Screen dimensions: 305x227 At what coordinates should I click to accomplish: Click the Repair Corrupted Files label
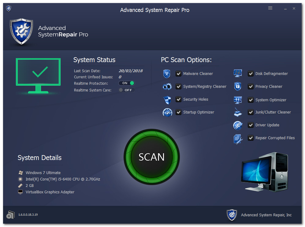(275, 138)
